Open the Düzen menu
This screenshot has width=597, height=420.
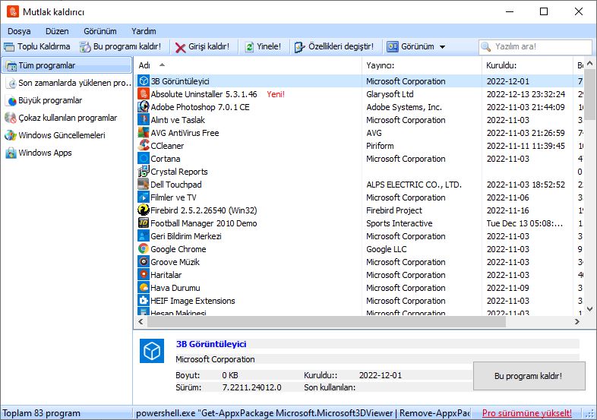point(57,31)
